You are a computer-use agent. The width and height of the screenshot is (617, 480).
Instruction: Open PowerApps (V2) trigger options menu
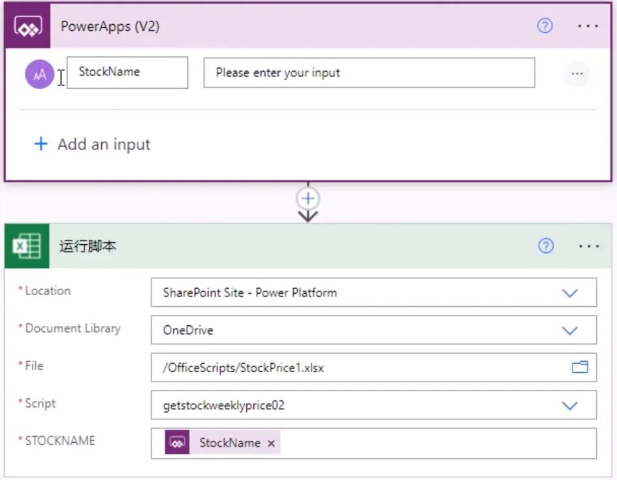[x=588, y=26]
